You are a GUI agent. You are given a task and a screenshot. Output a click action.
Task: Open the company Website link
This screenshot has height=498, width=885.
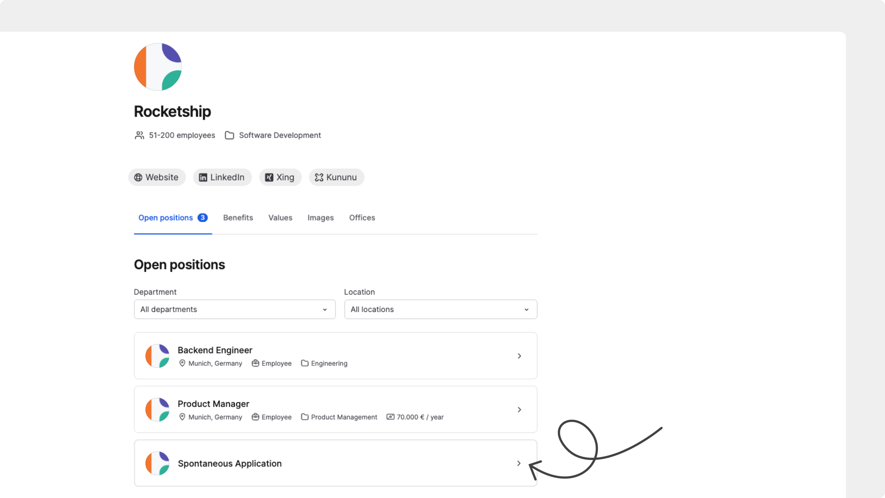[157, 177]
